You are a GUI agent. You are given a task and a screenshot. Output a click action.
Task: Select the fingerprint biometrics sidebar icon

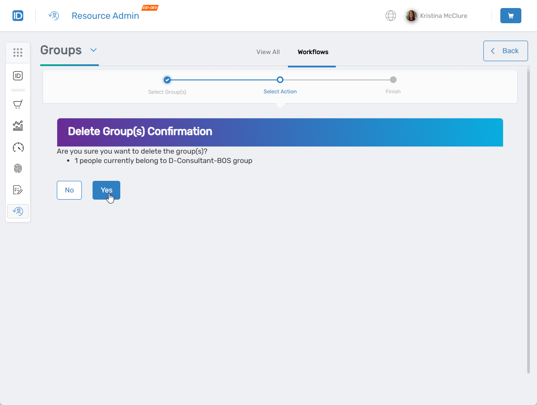coord(18,168)
